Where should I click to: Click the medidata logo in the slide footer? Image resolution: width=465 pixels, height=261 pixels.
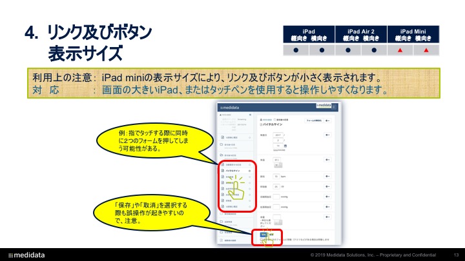point(26,255)
